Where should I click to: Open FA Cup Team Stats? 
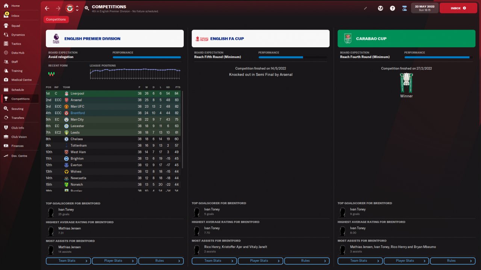(214, 261)
